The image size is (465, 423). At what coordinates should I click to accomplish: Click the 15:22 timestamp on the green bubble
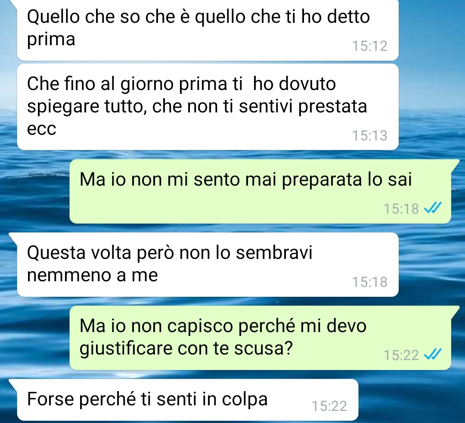tap(401, 355)
